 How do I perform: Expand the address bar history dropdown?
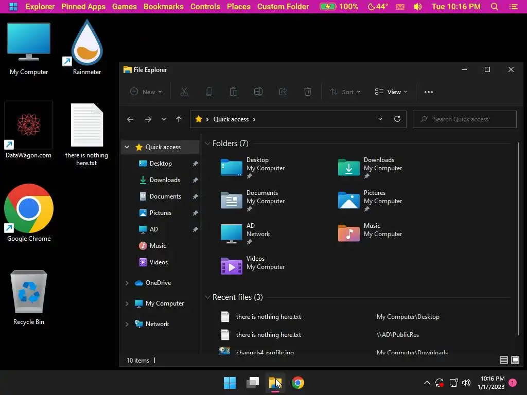[380, 119]
